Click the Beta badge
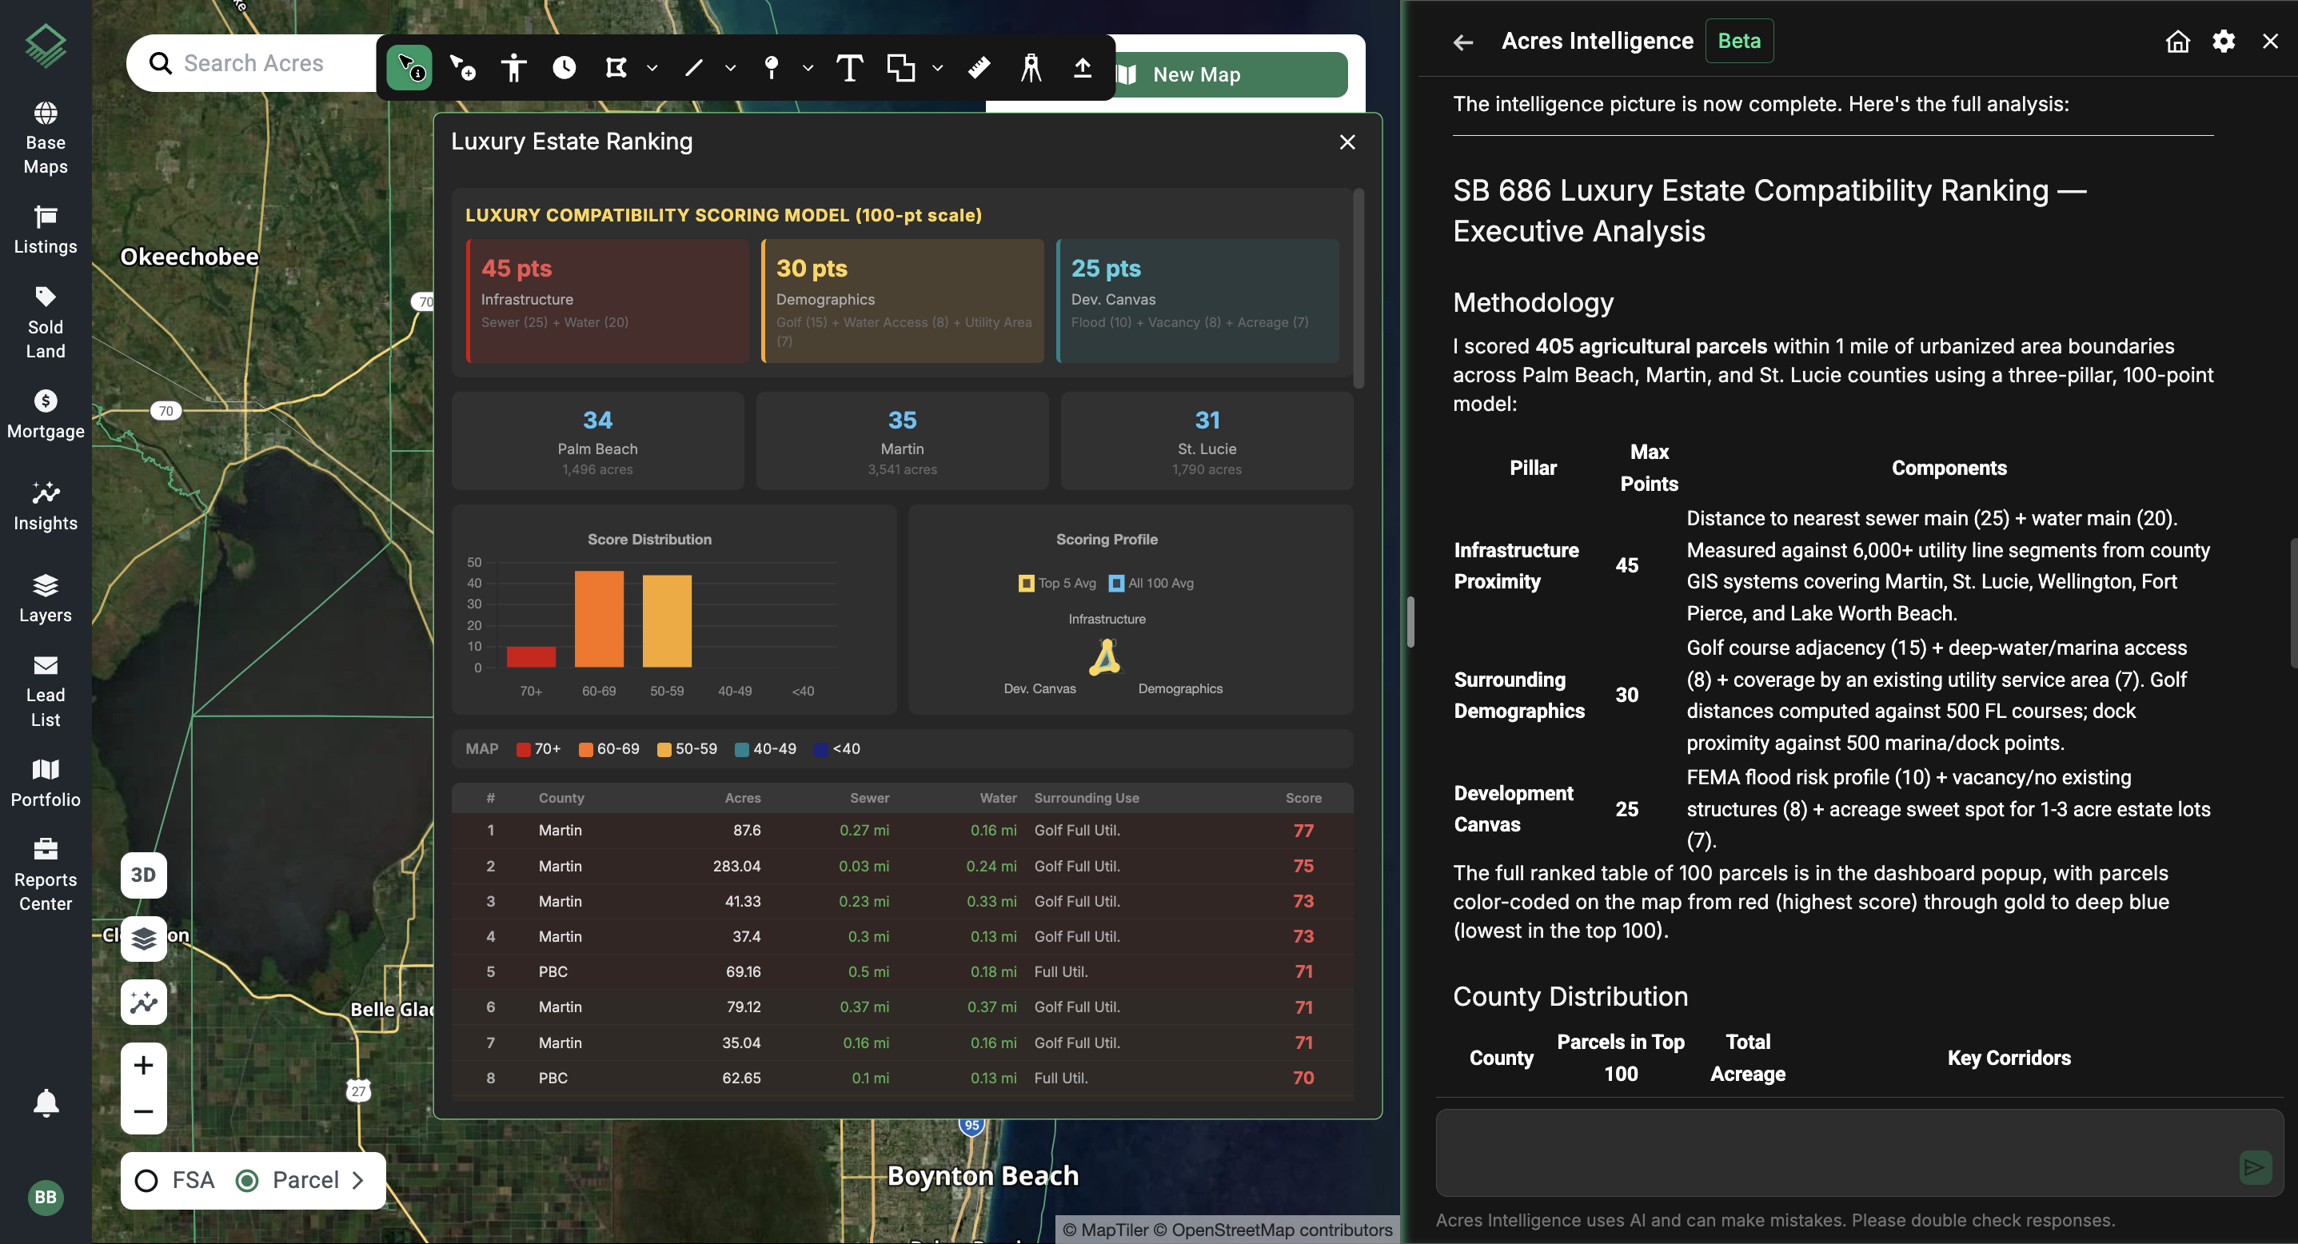The image size is (2298, 1244). click(1738, 41)
